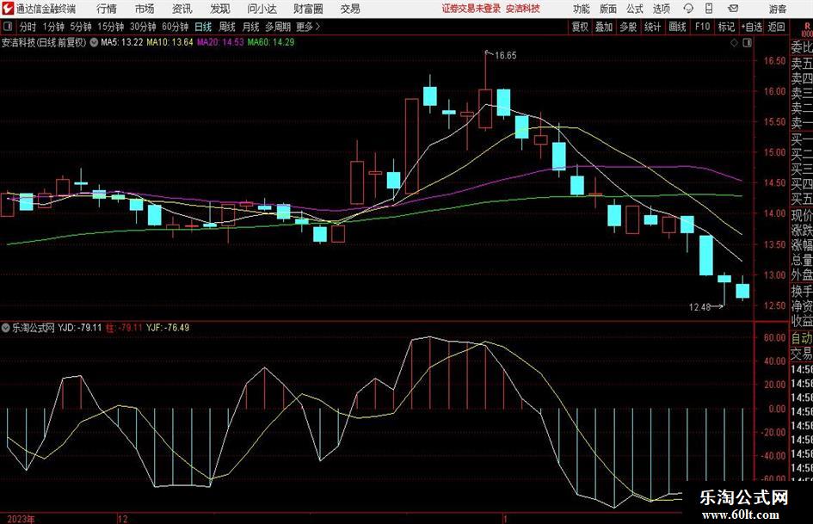Click the 委比 row in quote panel

coord(802,47)
